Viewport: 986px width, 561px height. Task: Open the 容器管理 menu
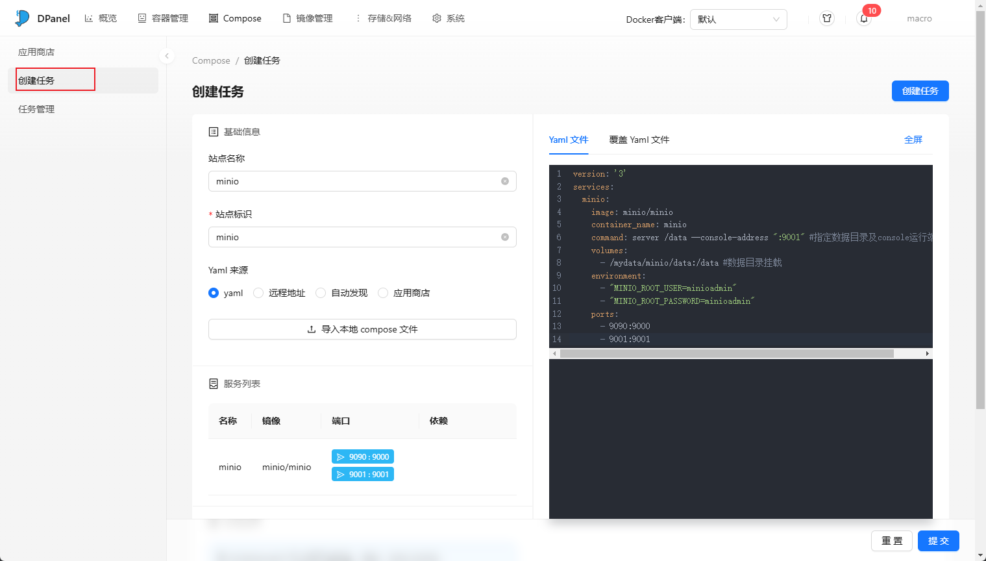(x=163, y=18)
